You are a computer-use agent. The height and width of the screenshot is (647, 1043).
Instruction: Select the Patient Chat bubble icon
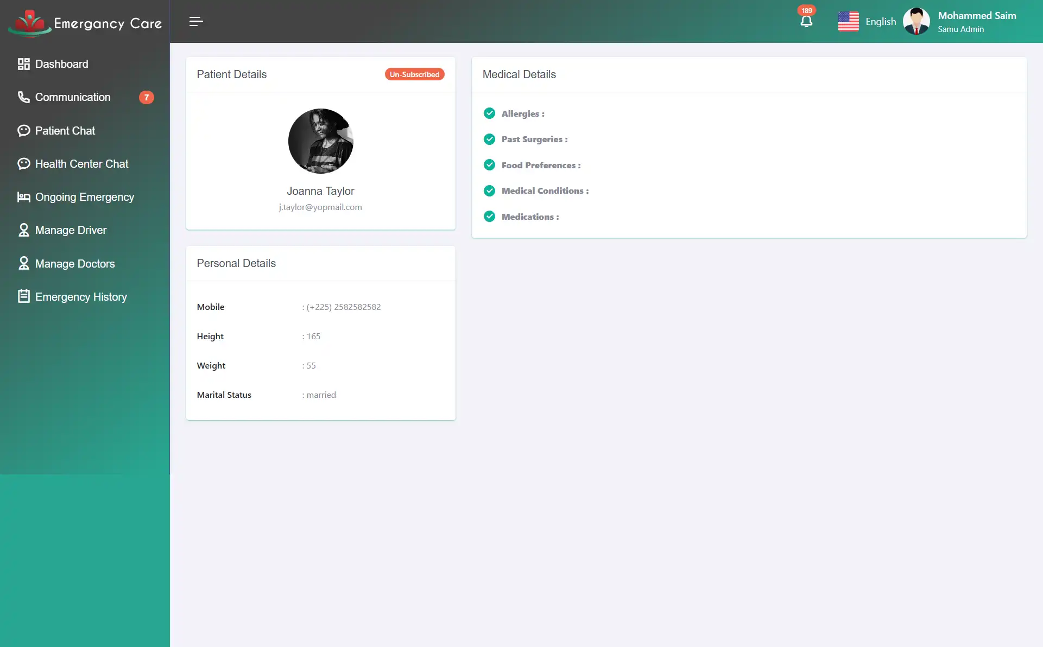pos(23,130)
